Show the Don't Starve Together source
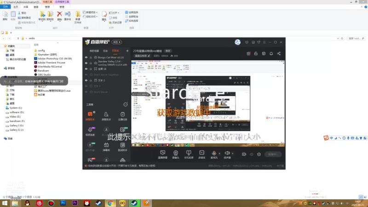This screenshot has width=368, height=207. (86, 75)
